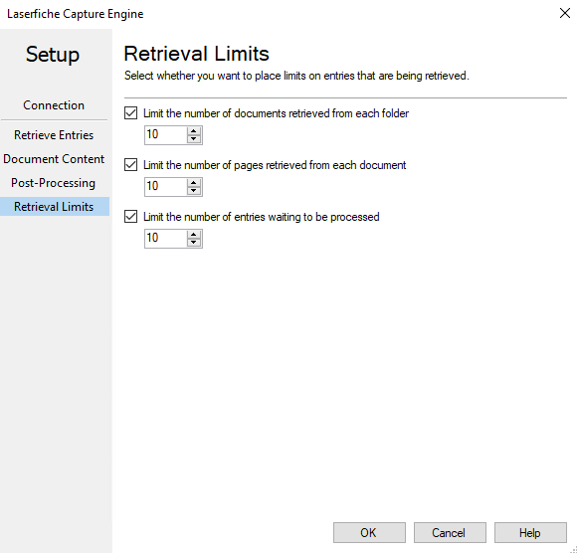Open the Document Content setup page
The image size is (577, 553).
click(x=54, y=159)
